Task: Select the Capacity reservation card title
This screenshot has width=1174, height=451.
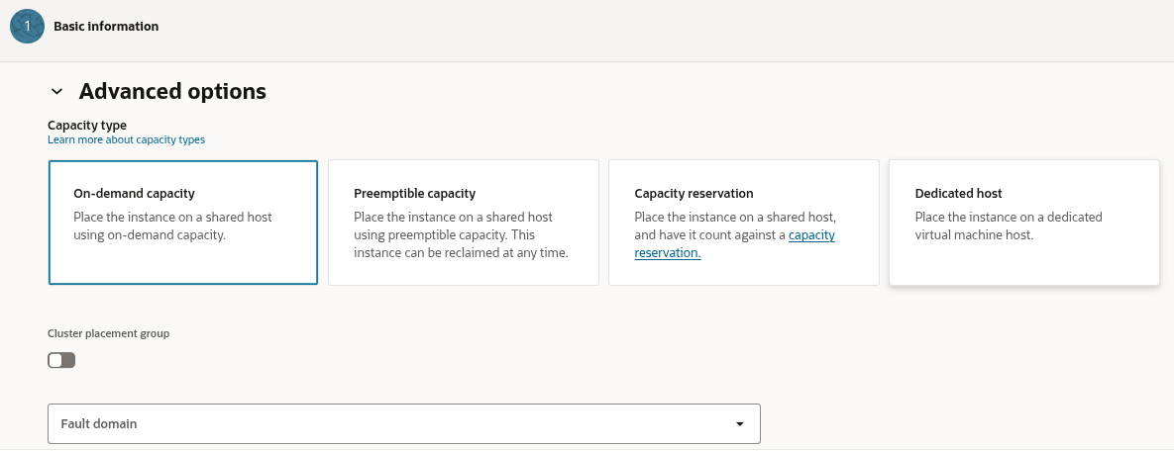Action: coord(694,194)
